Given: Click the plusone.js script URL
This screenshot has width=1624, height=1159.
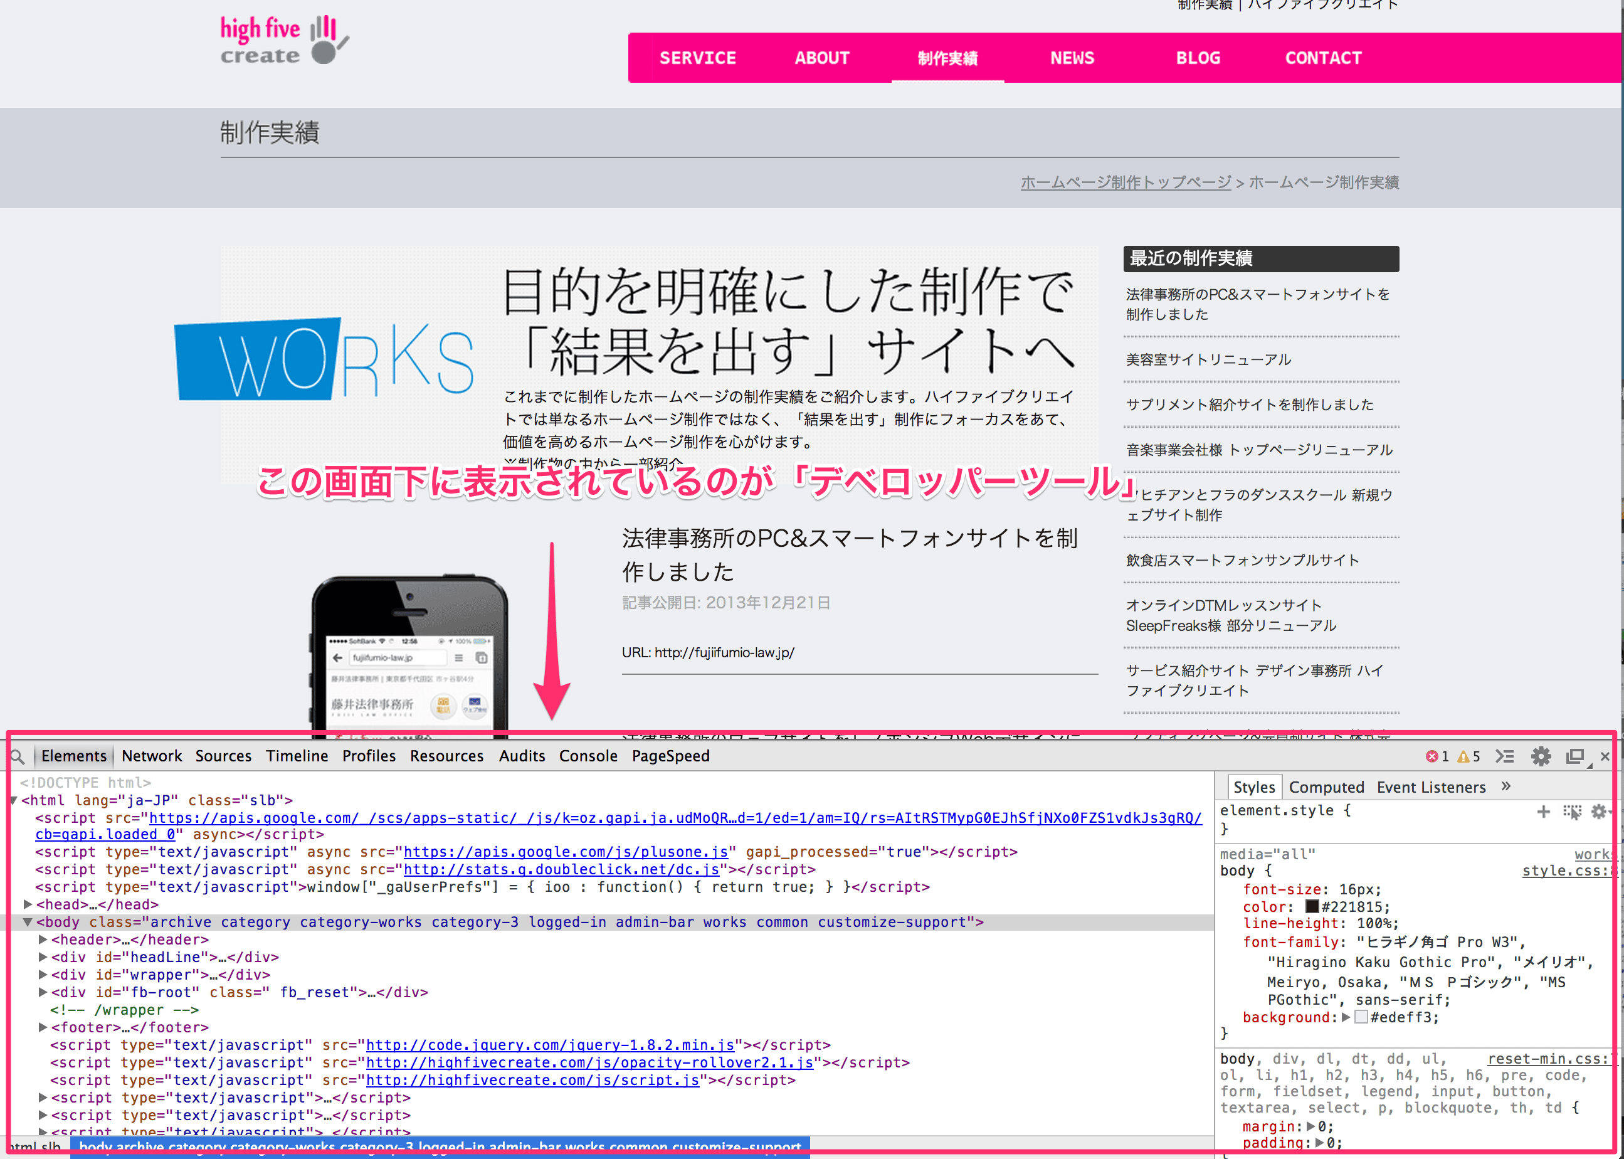Looking at the screenshot, I should [566, 852].
